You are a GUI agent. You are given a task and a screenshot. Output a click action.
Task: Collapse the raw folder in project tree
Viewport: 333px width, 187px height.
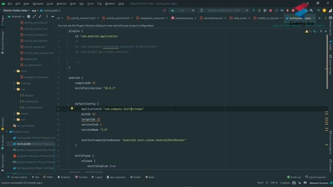(15, 89)
